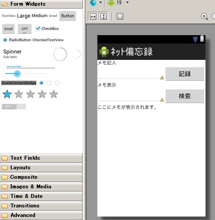Click the second RatingBar star
The image size is (215, 220).
pyautogui.click(x=19, y=94)
